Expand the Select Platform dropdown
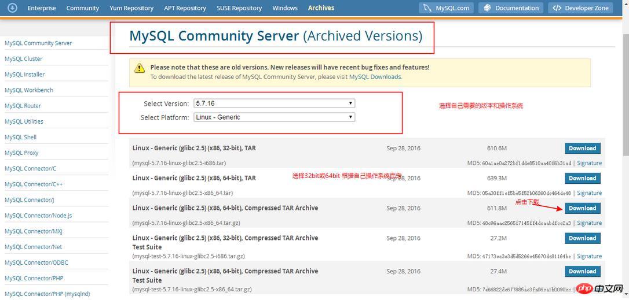Image resolution: width=629 pixels, height=300 pixels. (275, 117)
